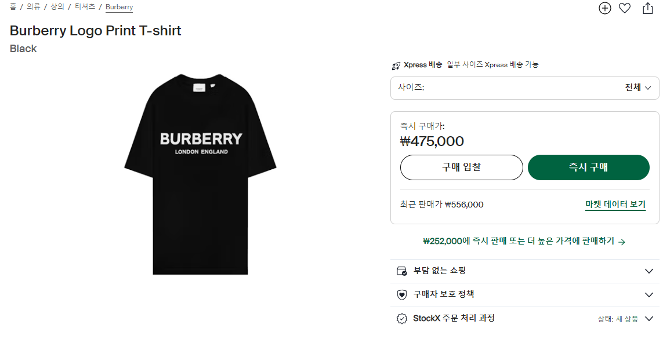
Task: Go to 홈 in the breadcrumb
Action: coord(13,7)
